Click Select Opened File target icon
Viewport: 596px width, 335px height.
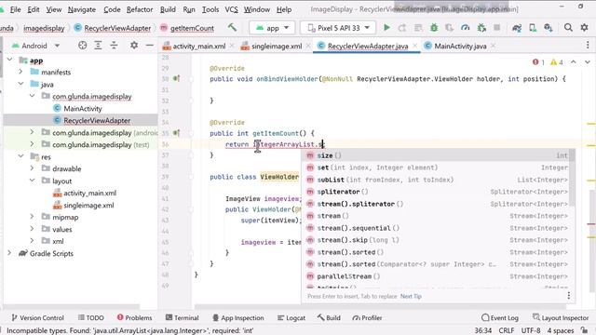pyautogui.click(x=83, y=46)
